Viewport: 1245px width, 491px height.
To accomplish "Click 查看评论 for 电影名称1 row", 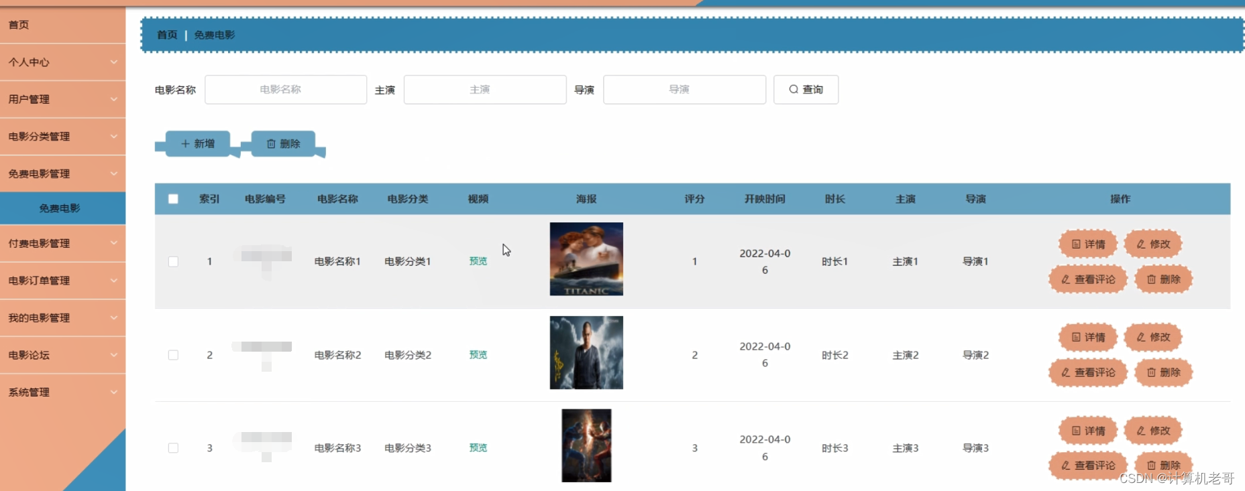I will (1088, 279).
